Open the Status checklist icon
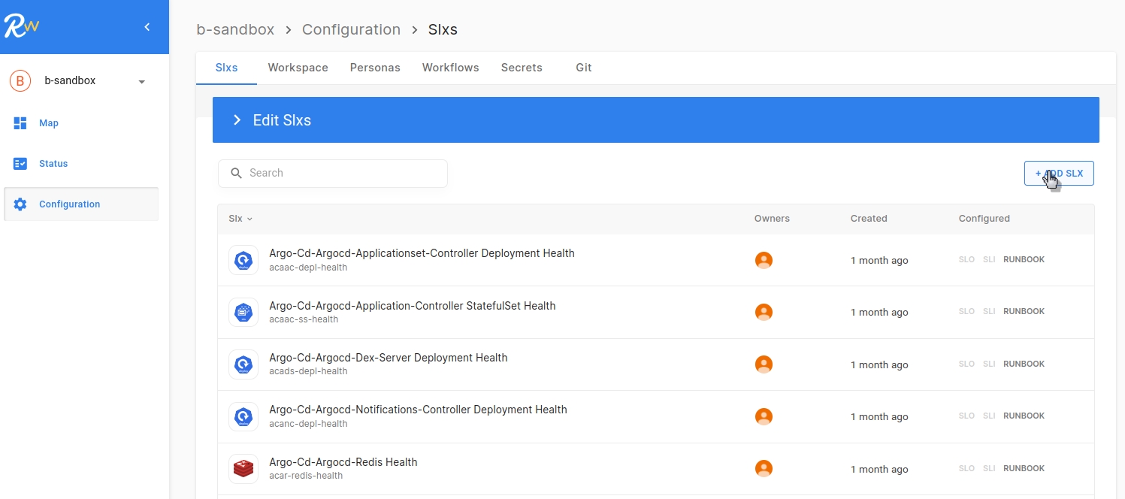 coord(20,164)
